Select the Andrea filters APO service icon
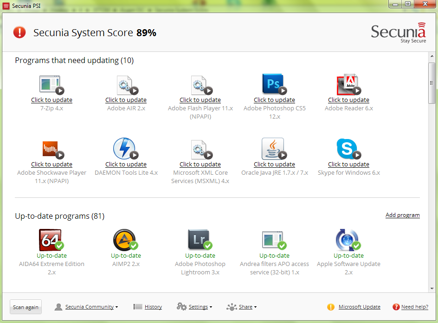 coord(274,240)
